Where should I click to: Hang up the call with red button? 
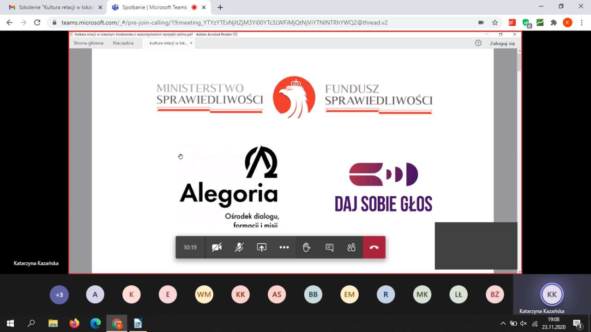point(374,247)
